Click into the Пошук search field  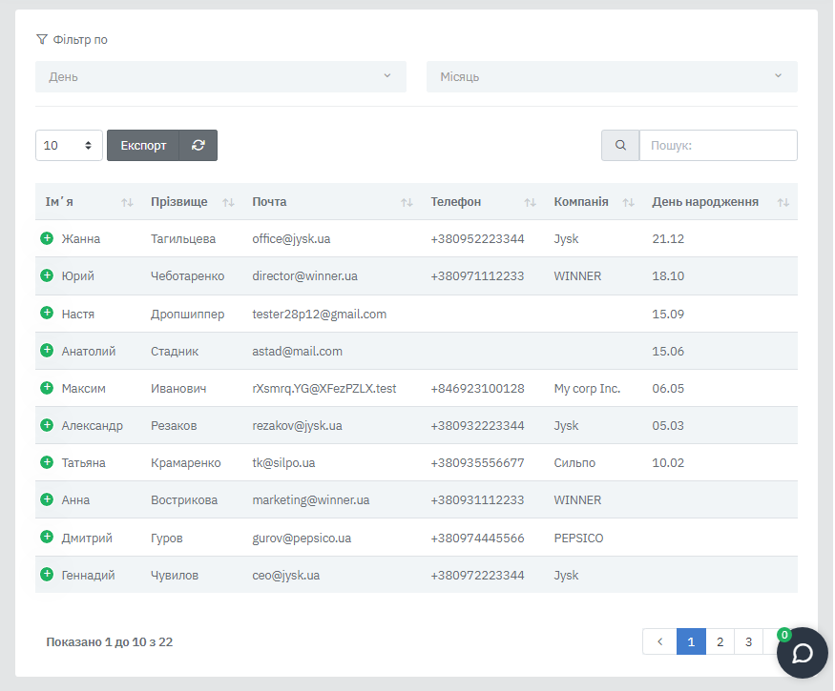[718, 145]
